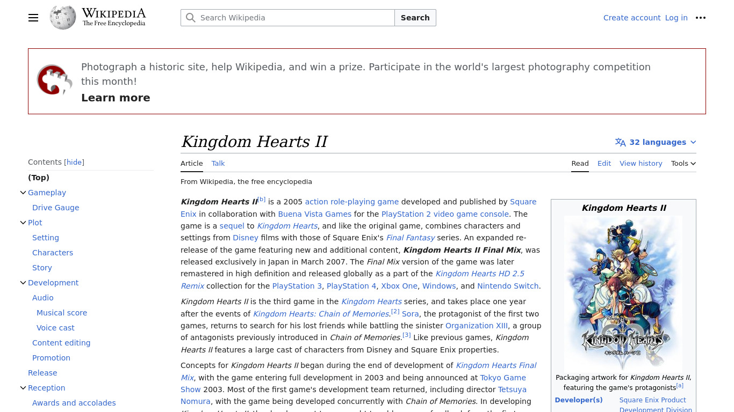Click footnote [a] in image caption

click(680, 385)
